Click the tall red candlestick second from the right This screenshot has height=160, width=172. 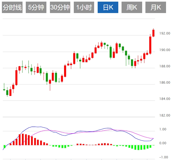(150, 45)
